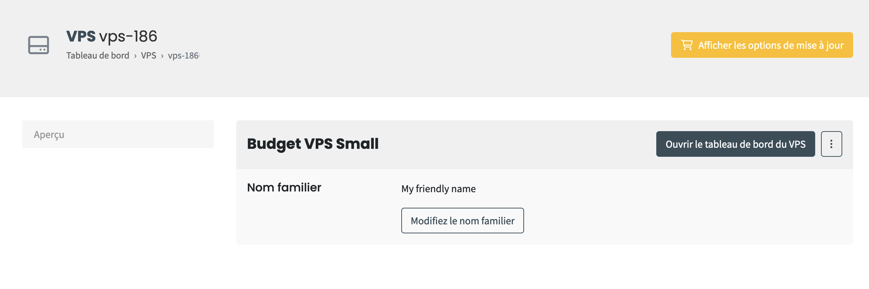
Task: Click the 'VPS vps-186' page title
Action: click(x=112, y=36)
